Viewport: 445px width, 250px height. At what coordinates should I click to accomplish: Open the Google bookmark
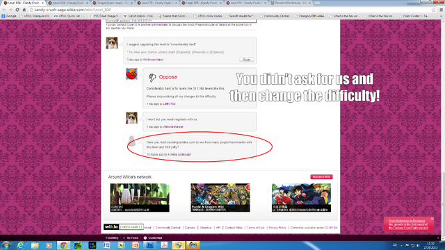point(9,16)
